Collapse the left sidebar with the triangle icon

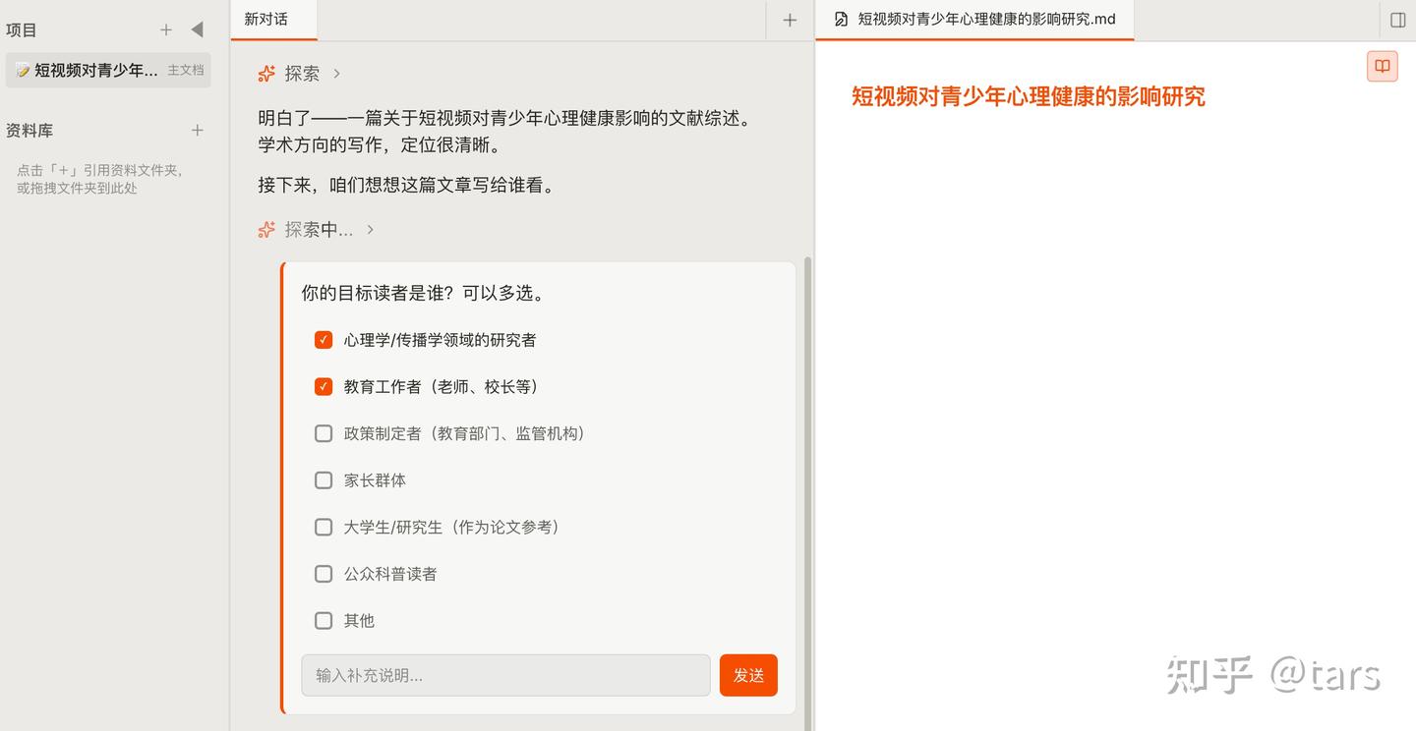(195, 29)
